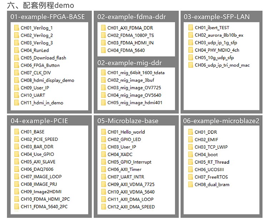
Task: Open CH03_TCP_LWIP example folder
Action: (211, 147)
